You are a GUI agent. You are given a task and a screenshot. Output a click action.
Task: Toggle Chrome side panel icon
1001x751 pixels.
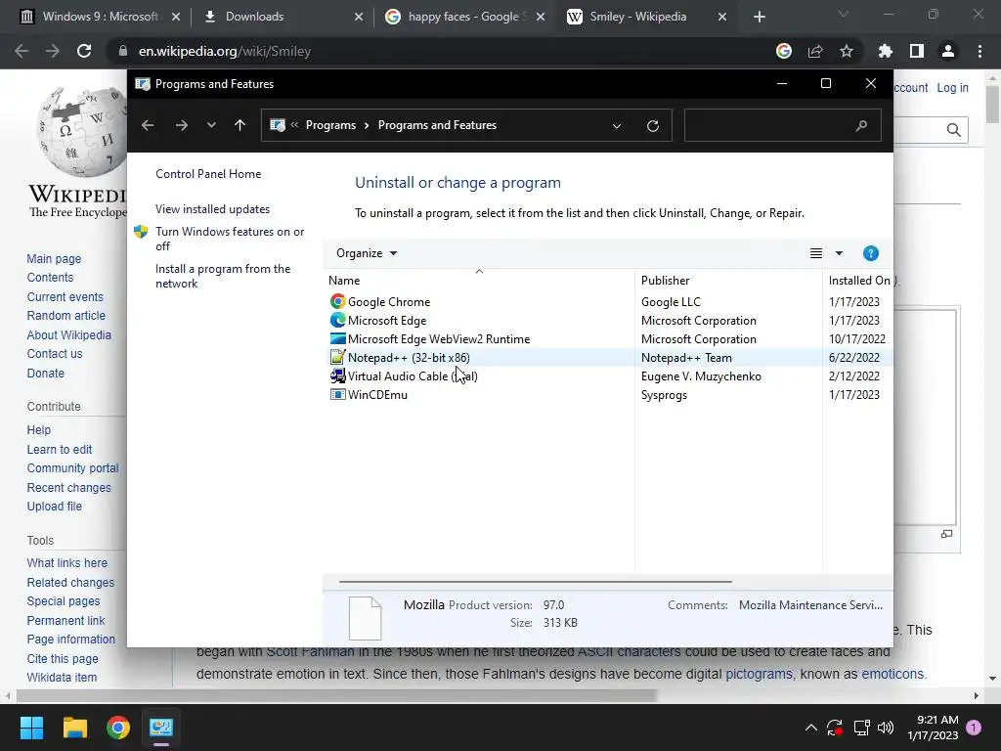917,51
